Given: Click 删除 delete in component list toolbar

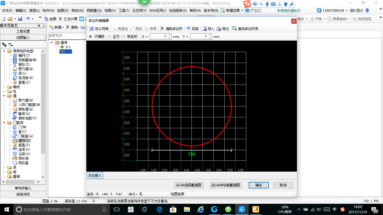Looking at the screenshot, I should coord(72,27).
